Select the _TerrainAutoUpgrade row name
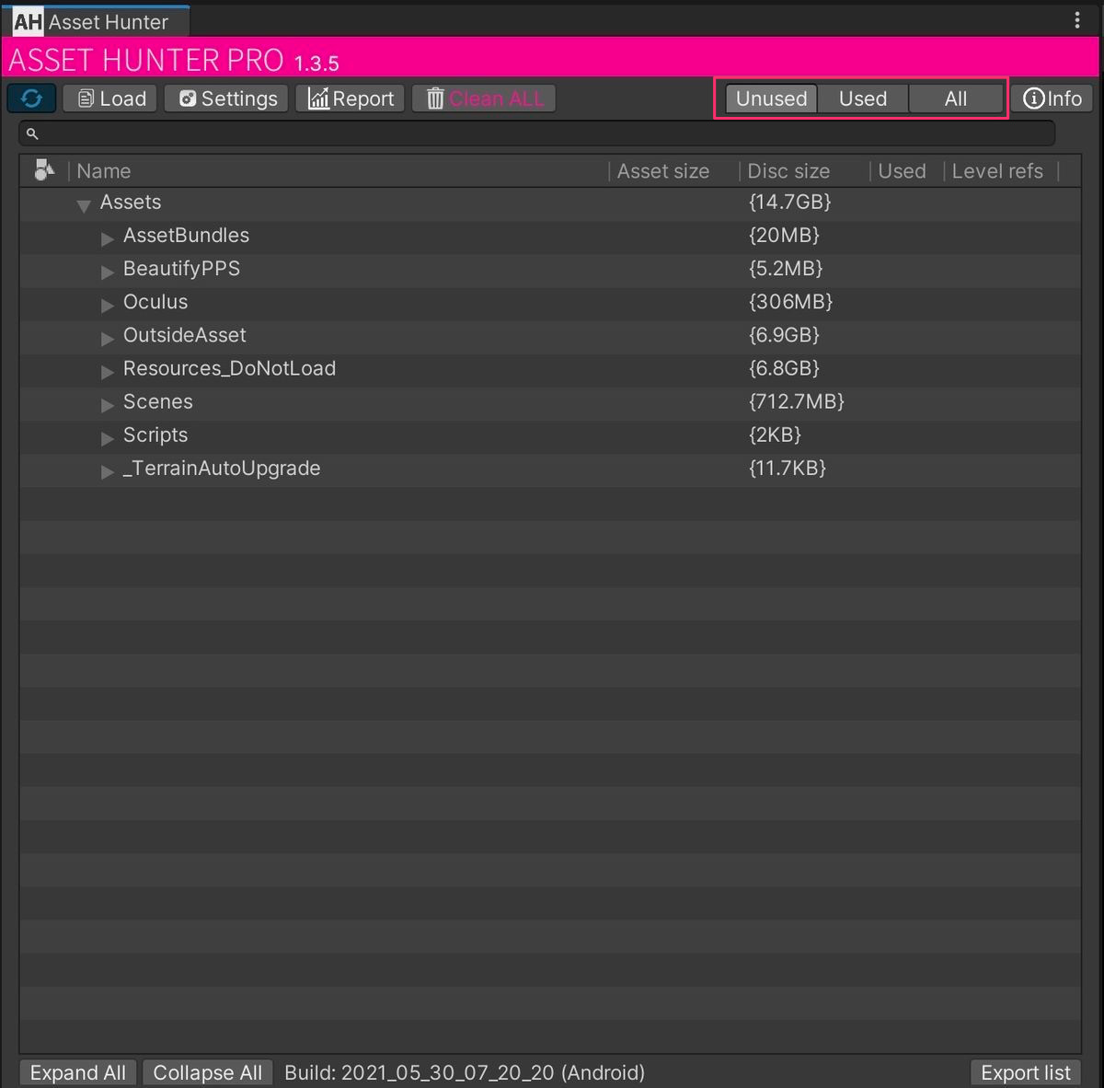1104x1088 pixels. pos(222,468)
